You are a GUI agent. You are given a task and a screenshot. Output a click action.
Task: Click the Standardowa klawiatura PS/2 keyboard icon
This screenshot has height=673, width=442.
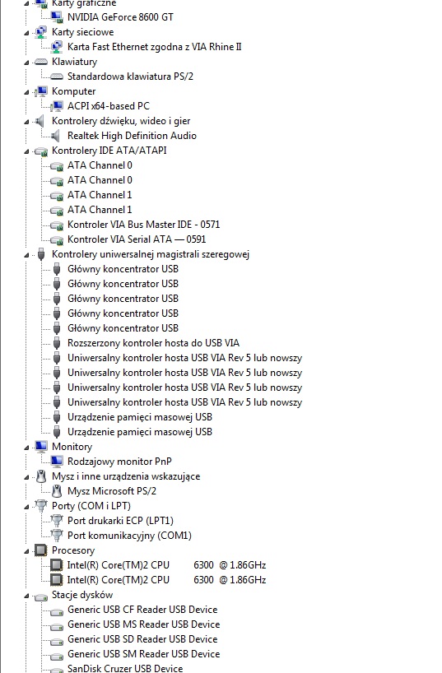coord(57,77)
